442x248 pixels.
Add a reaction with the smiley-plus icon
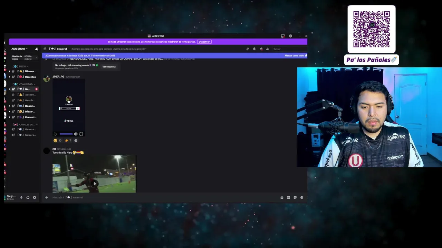pos(76,141)
